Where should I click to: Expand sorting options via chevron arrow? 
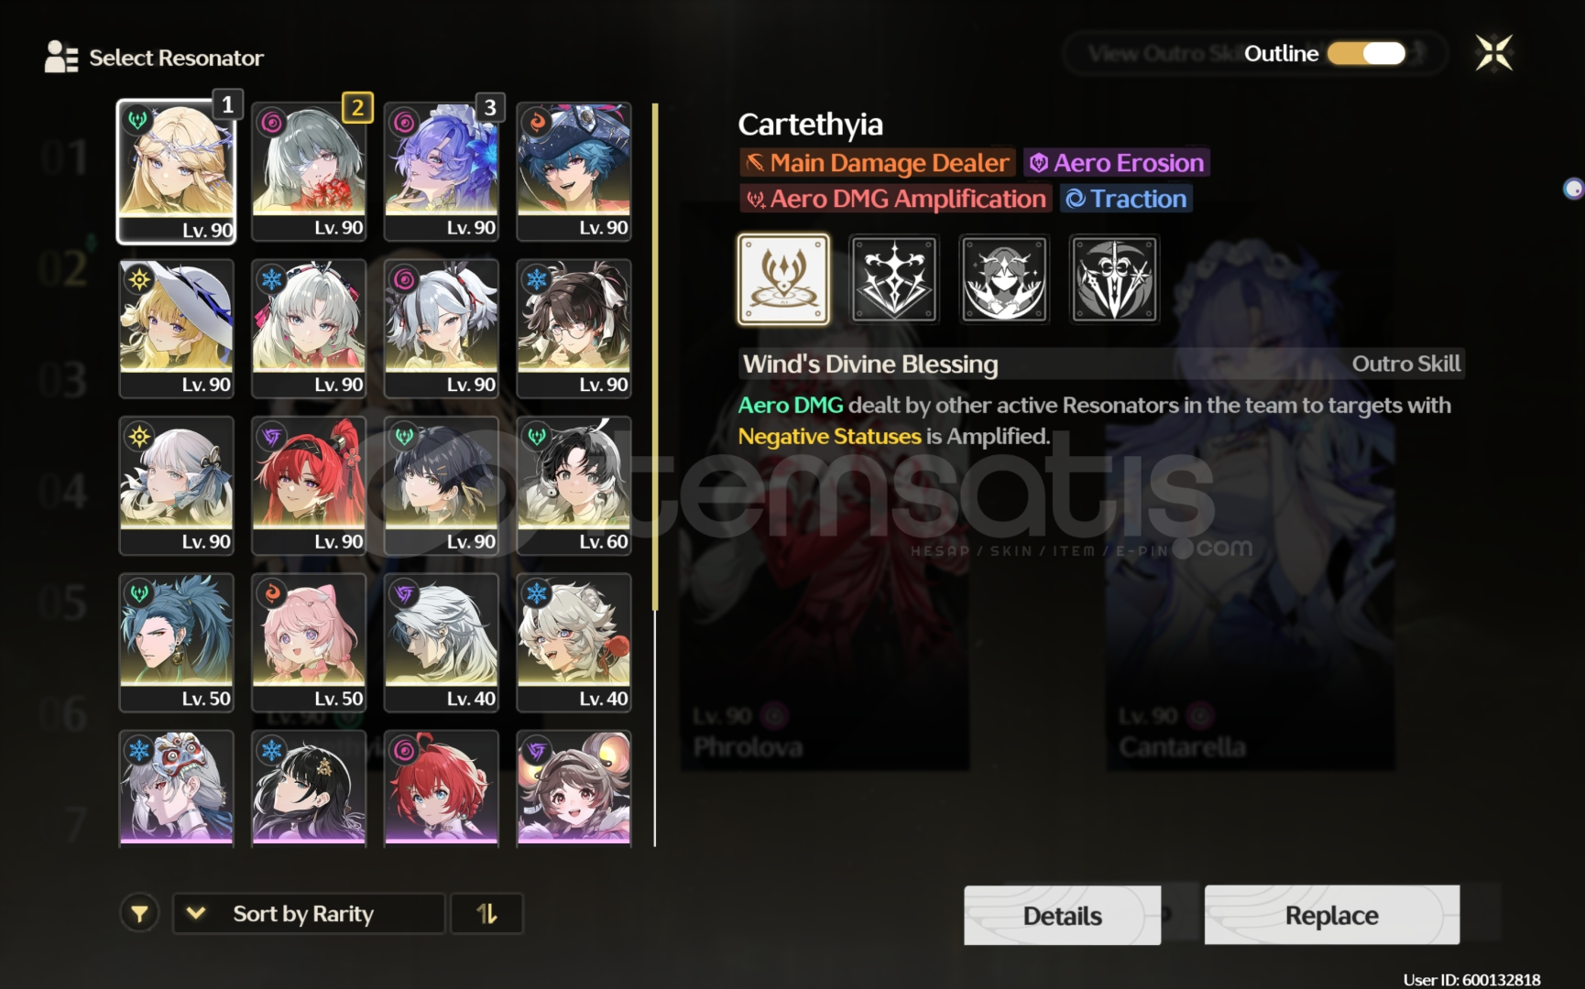(x=196, y=913)
